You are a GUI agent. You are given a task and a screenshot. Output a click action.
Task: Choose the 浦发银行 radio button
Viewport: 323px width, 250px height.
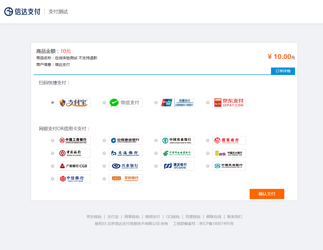156,166
